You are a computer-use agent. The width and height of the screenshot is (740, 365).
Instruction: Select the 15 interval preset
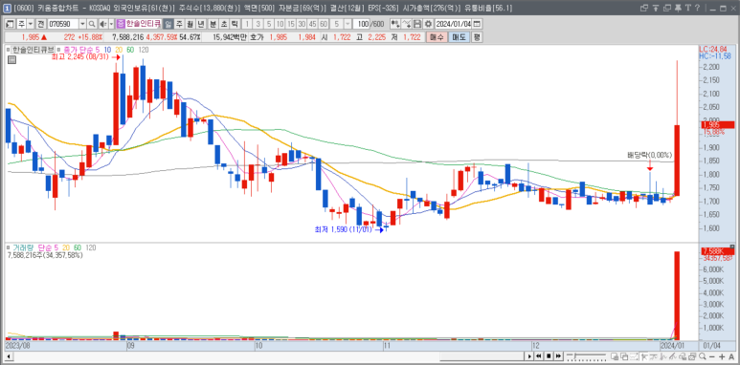[291, 24]
